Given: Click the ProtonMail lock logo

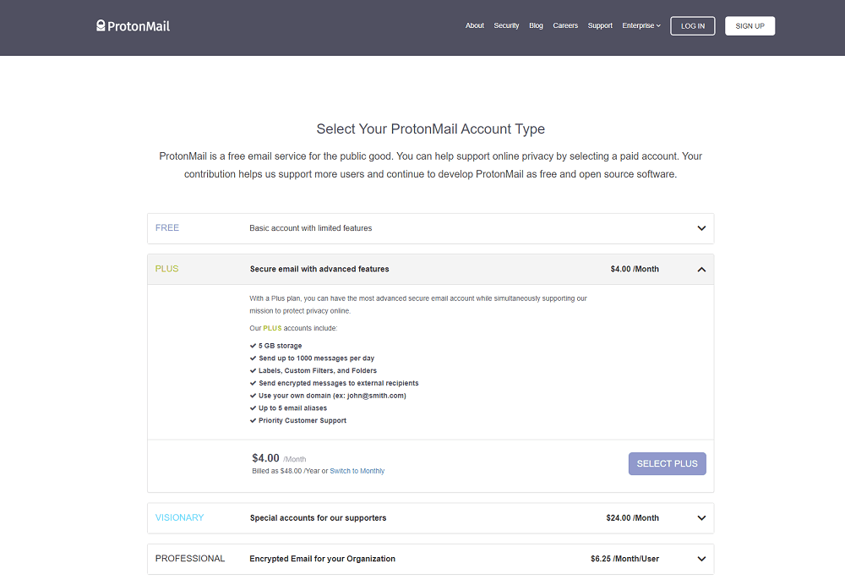Looking at the screenshot, I should tap(101, 25).
